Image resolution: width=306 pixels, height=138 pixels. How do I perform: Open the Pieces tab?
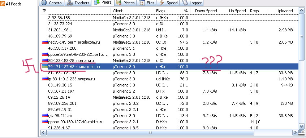click(x=125, y=3)
